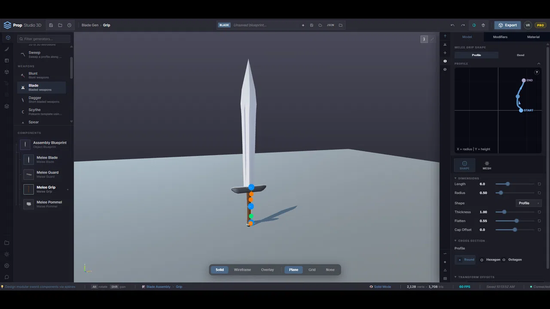
Task: Set the ground display to Plane
Action: [x=293, y=270]
